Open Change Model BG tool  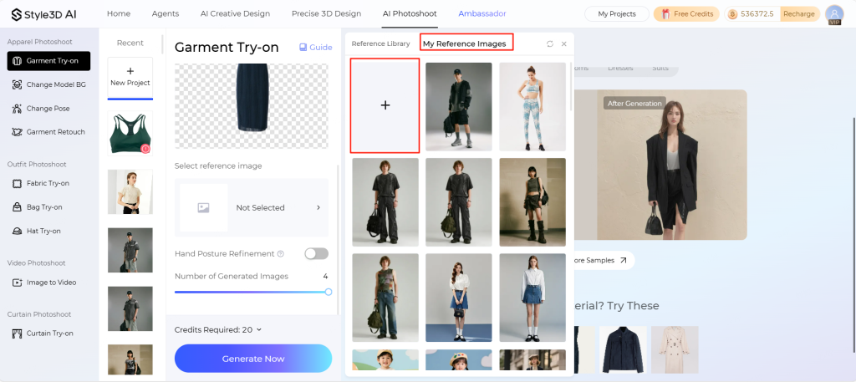coord(48,84)
